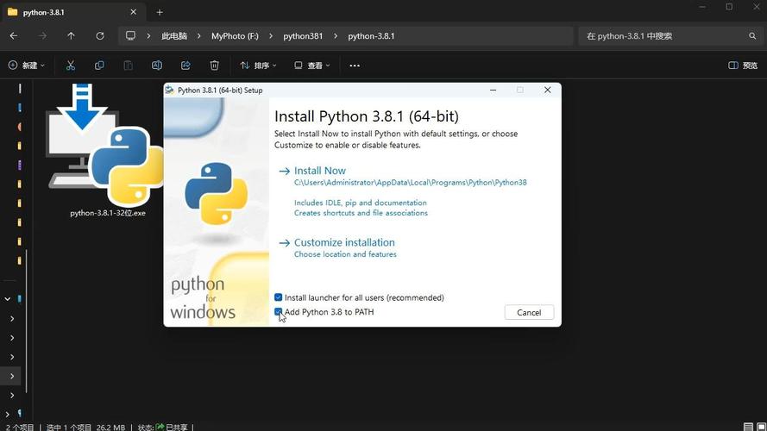The width and height of the screenshot is (767, 431).
Task: Click python381 in the address bar
Action: (x=303, y=36)
